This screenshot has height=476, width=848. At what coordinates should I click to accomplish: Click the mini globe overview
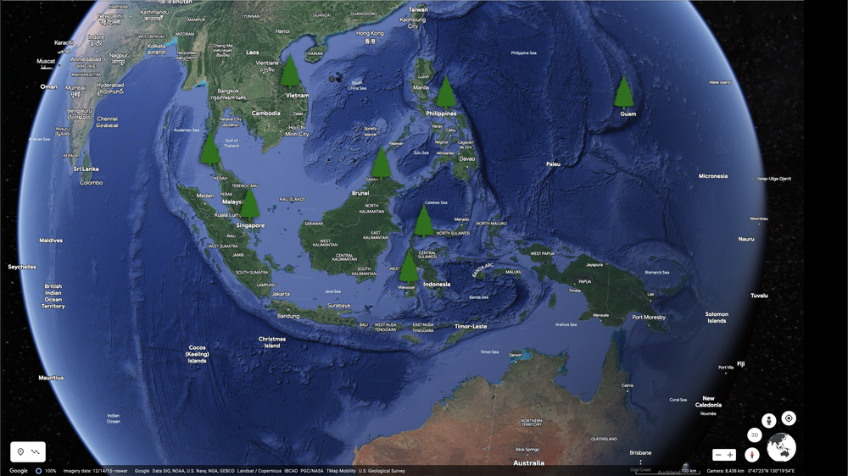coord(782,448)
